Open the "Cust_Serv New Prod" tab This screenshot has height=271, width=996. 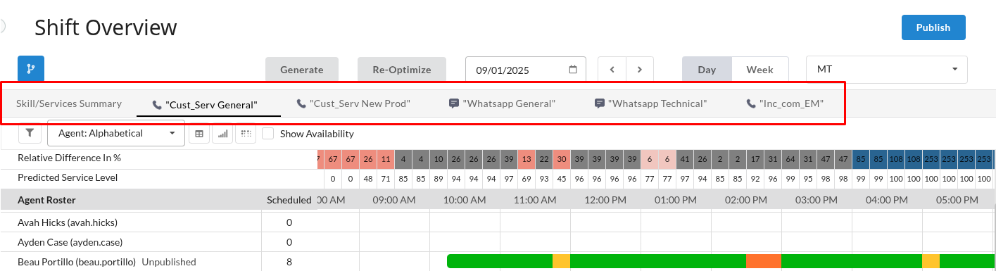click(x=353, y=103)
